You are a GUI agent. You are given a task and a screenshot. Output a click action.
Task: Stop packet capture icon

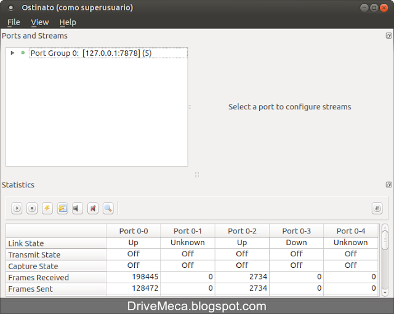coord(93,208)
